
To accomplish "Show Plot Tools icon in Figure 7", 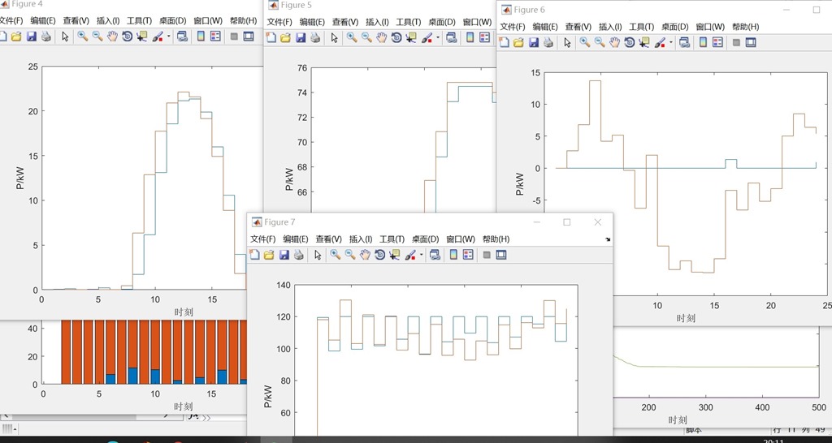I will point(501,255).
